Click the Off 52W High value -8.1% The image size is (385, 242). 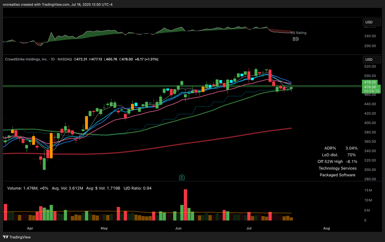351,162
